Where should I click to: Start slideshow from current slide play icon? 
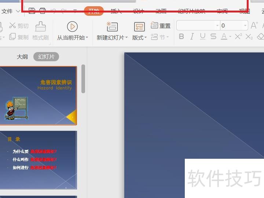(x=72, y=27)
